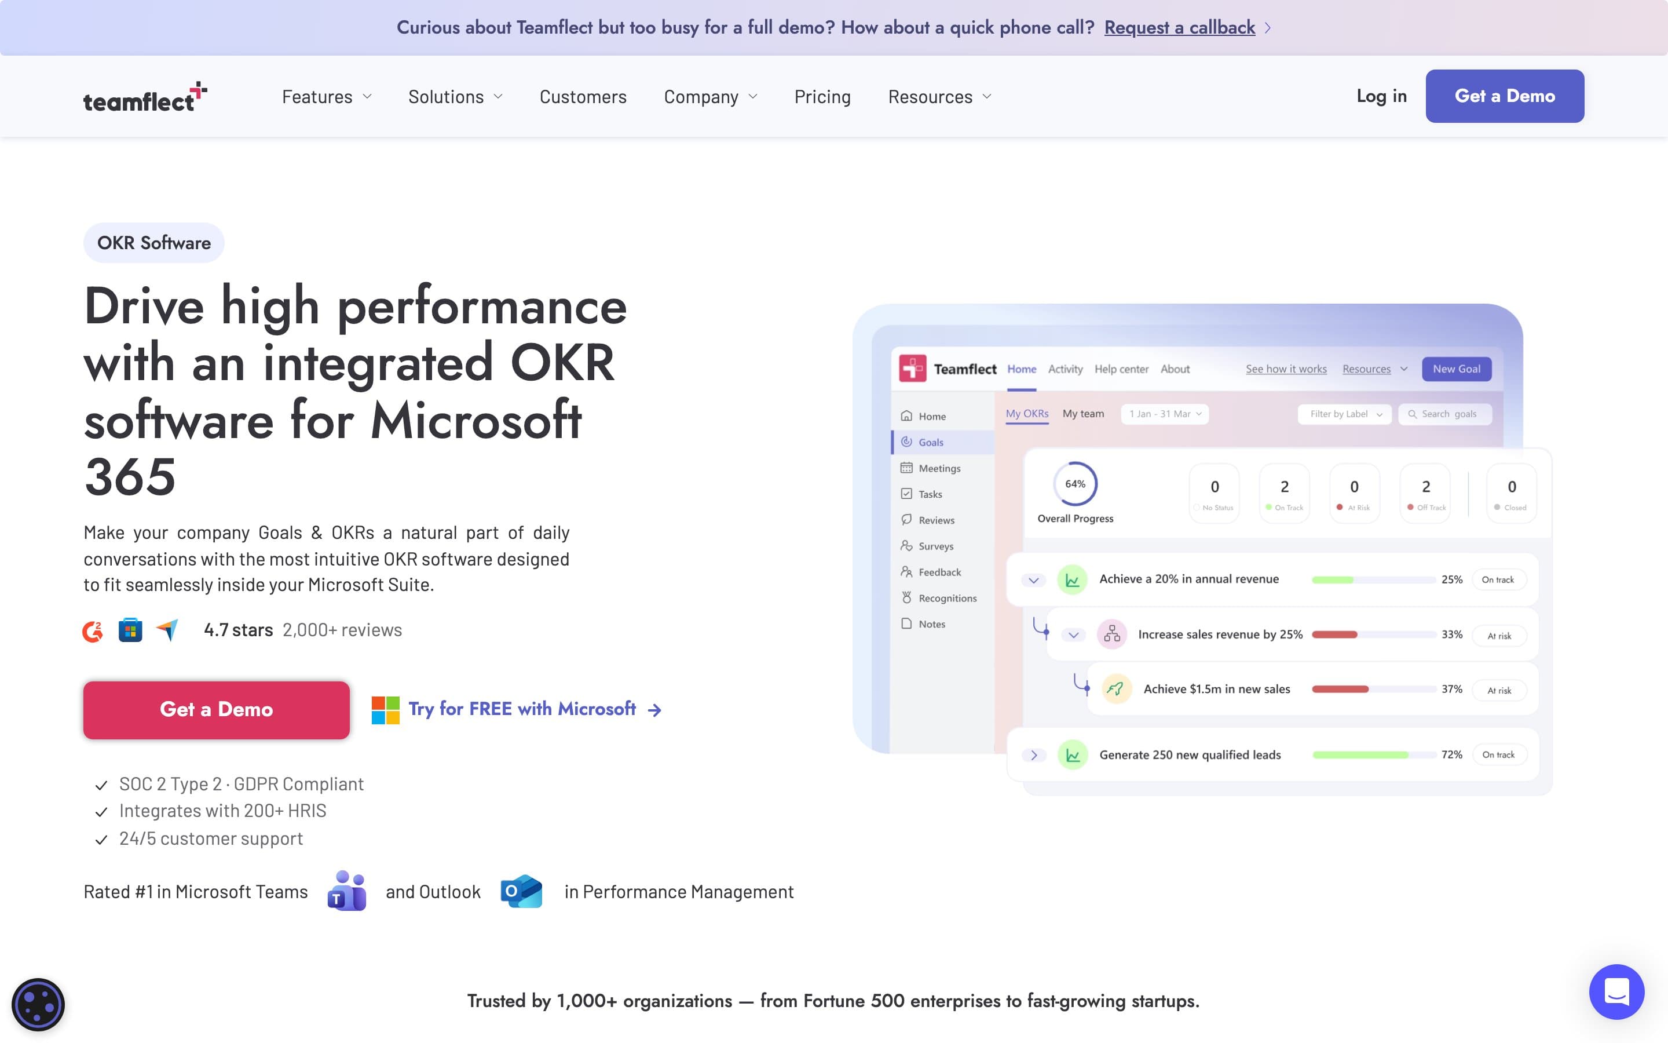Image resolution: width=1668 pixels, height=1043 pixels.
Task: Click the 72% qualified leads progress bar
Action: tap(1373, 754)
